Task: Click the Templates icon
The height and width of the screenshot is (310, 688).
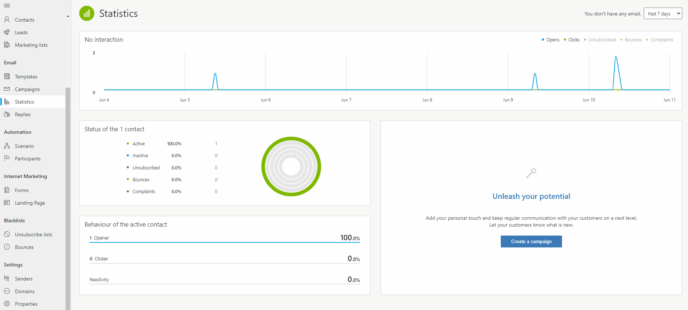Action: click(7, 76)
